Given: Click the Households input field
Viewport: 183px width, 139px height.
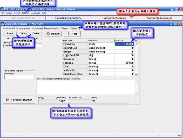Looking at the screenshot, I should (x=19, y=77).
